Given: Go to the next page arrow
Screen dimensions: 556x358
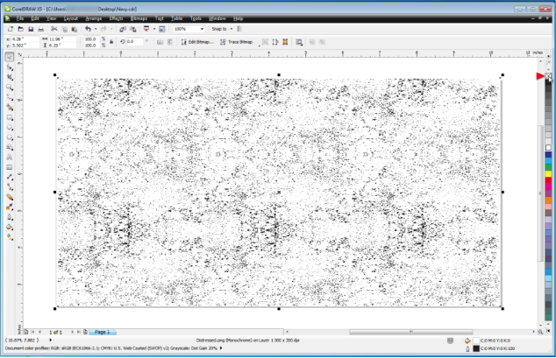Looking at the screenshot, I should pyautogui.click(x=72, y=332).
